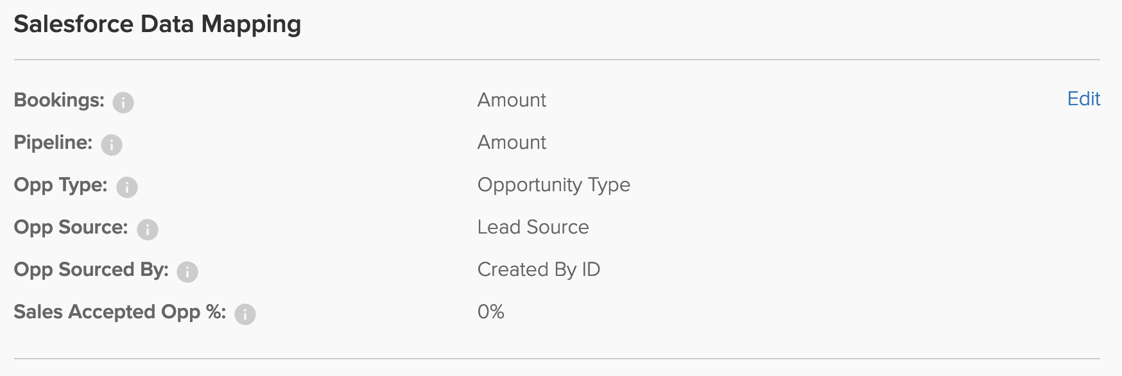Click the Opp Type label

tap(61, 185)
